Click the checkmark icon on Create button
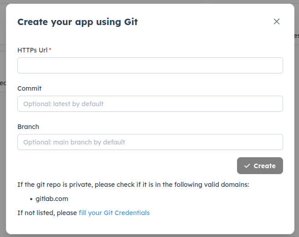The width and height of the screenshot is (299, 237). coord(247,166)
